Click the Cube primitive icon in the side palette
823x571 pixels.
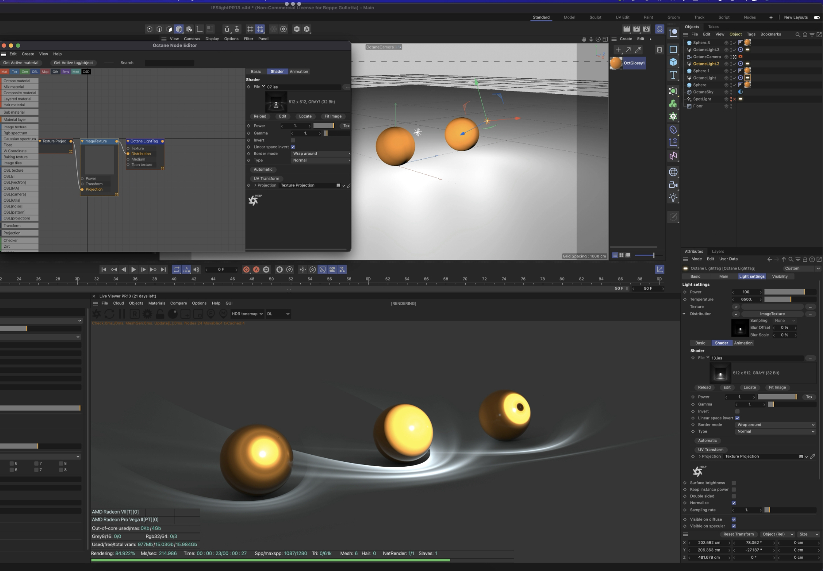pos(673,62)
